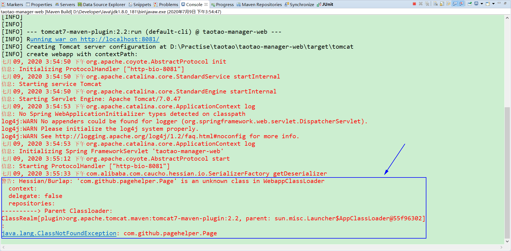Click Display Selected Console monitor icon

point(476,4)
